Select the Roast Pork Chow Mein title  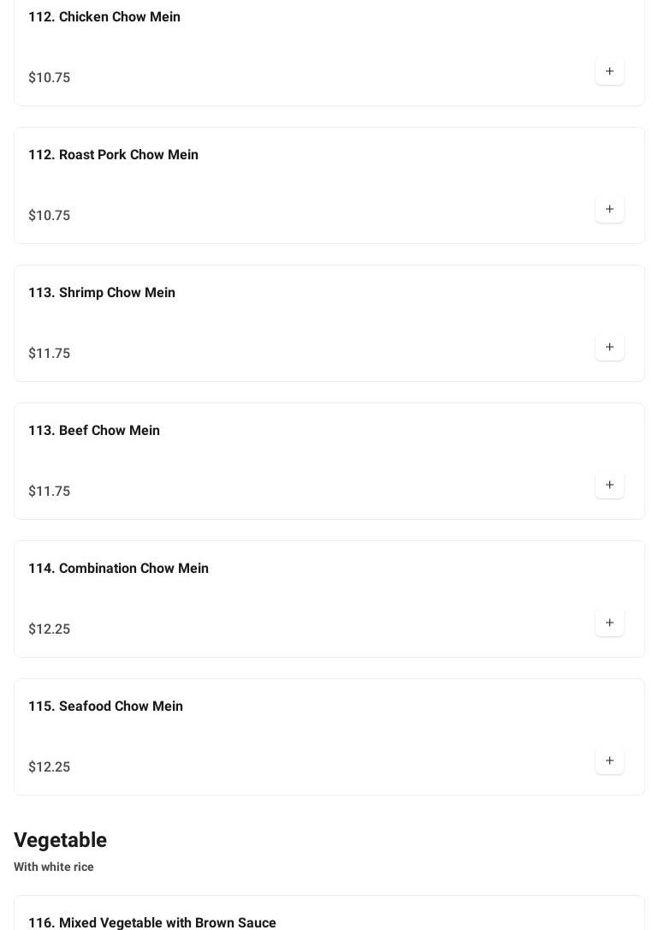click(113, 155)
